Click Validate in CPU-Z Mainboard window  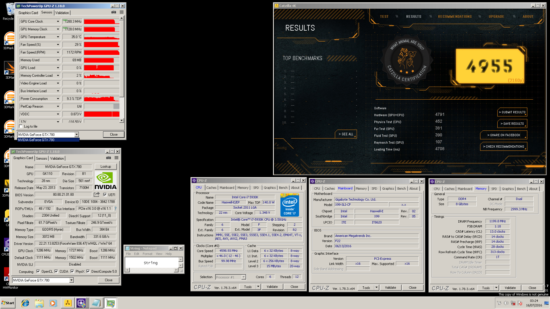[x=390, y=288]
